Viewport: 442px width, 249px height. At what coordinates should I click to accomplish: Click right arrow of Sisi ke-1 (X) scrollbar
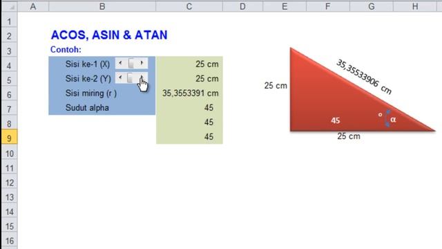click(x=142, y=63)
